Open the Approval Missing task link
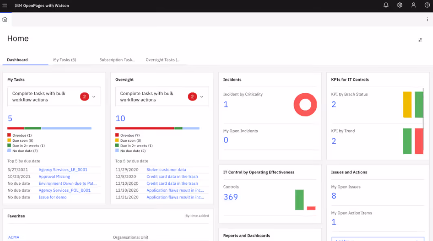 coord(54,177)
